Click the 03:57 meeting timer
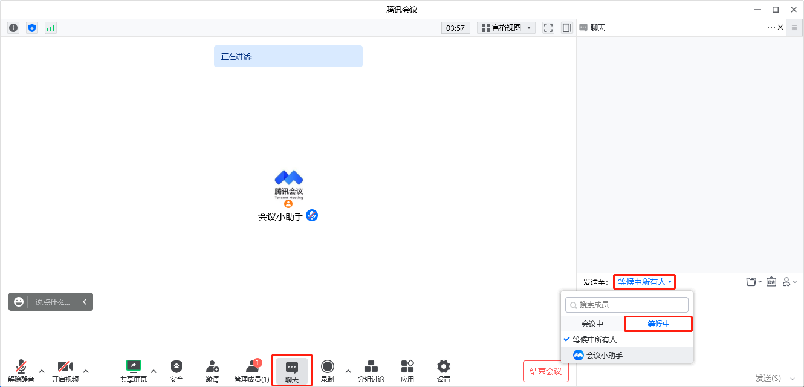The image size is (804, 387). click(456, 28)
